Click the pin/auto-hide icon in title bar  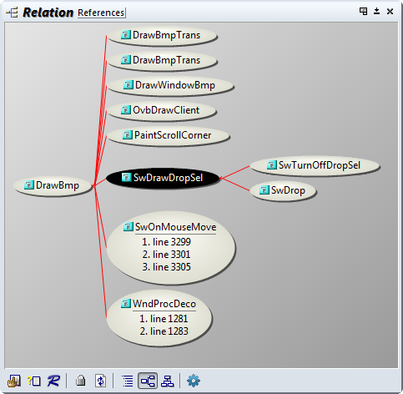pos(376,11)
